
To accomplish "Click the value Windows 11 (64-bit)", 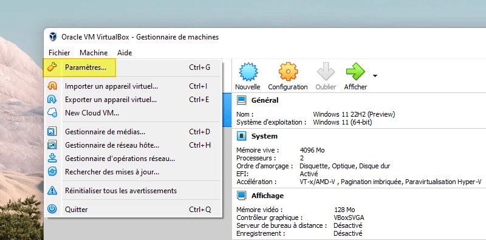I will click(342, 122).
